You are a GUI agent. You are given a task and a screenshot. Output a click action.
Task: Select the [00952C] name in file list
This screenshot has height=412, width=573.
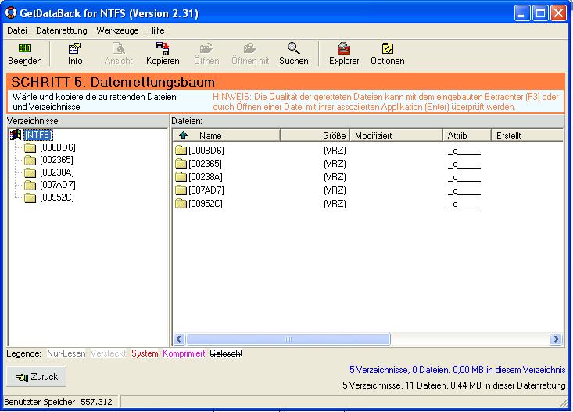[x=206, y=203]
